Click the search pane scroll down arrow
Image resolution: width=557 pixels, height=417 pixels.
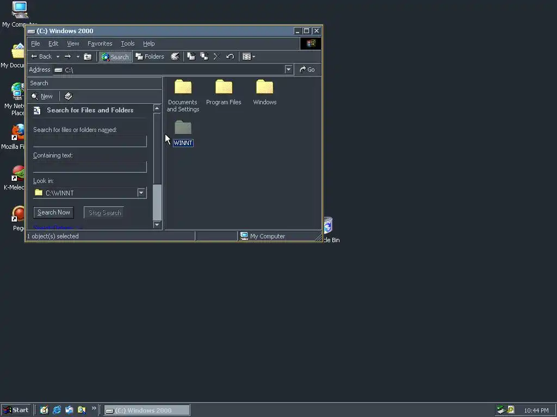pyautogui.click(x=157, y=224)
